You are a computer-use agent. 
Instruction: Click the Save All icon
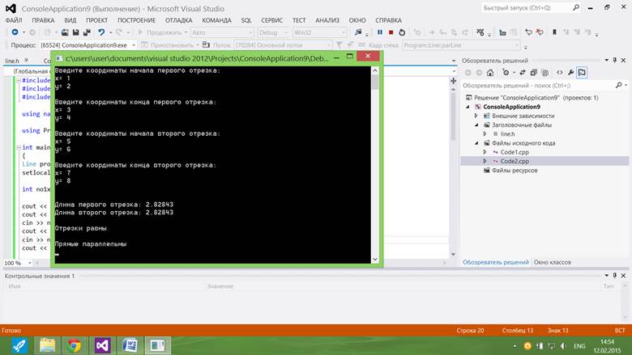tap(87, 32)
